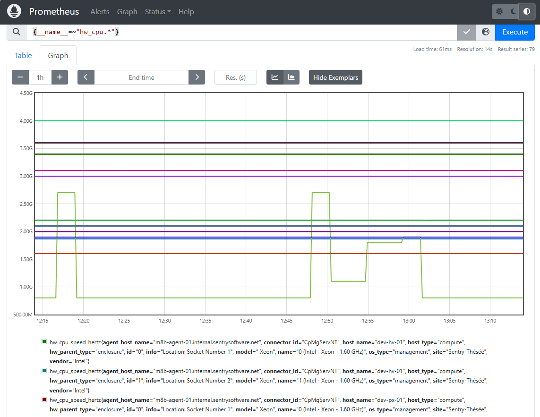Viewport: 540px width, 417px height.
Task: Open the settings gear icon
Action: point(500,11)
